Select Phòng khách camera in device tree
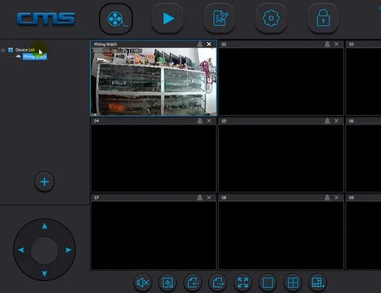Image resolution: width=381 pixels, height=293 pixels. coord(35,57)
